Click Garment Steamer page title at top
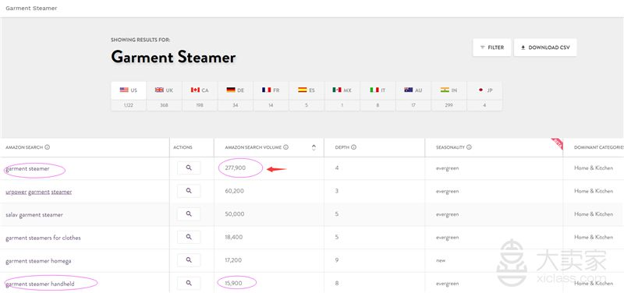 click(x=31, y=8)
